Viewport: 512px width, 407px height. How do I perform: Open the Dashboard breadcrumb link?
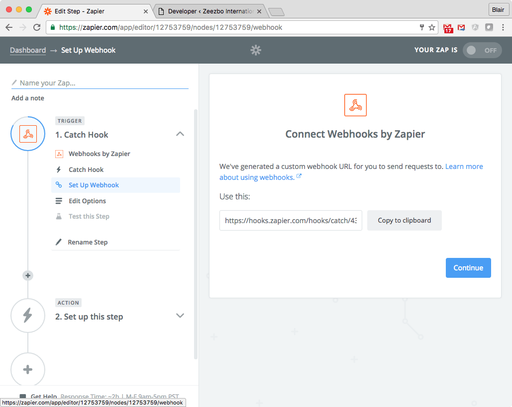click(x=28, y=50)
